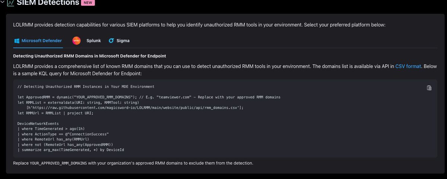Select the Microsoft Defender tab

pyautogui.click(x=38, y=41)
